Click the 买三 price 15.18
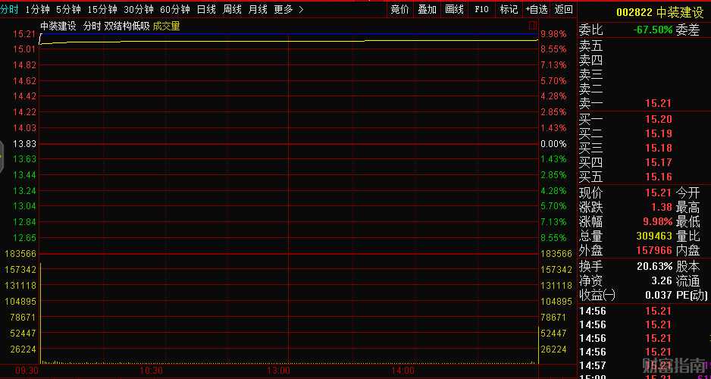Screen dimensions: 711x379 click(x=659, y=148)
